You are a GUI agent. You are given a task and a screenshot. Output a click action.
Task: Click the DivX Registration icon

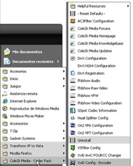pyautogui.click(x=73, y=73)
